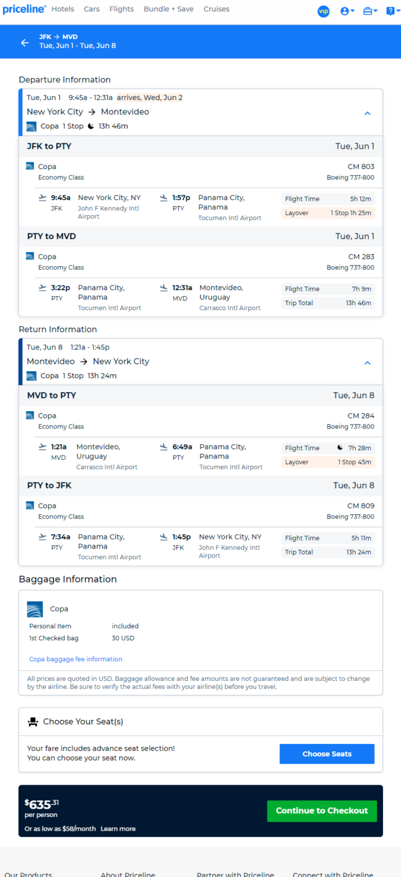Click the Personal Item included row
The height and width of the screenshot is (877, 401).
pos(84,626)
